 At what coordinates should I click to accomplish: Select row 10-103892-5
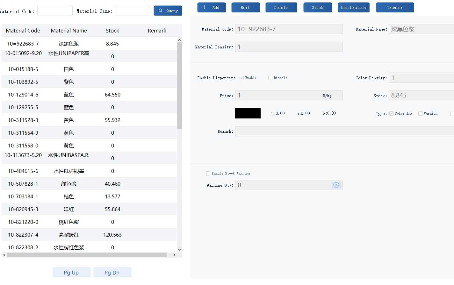89,82
